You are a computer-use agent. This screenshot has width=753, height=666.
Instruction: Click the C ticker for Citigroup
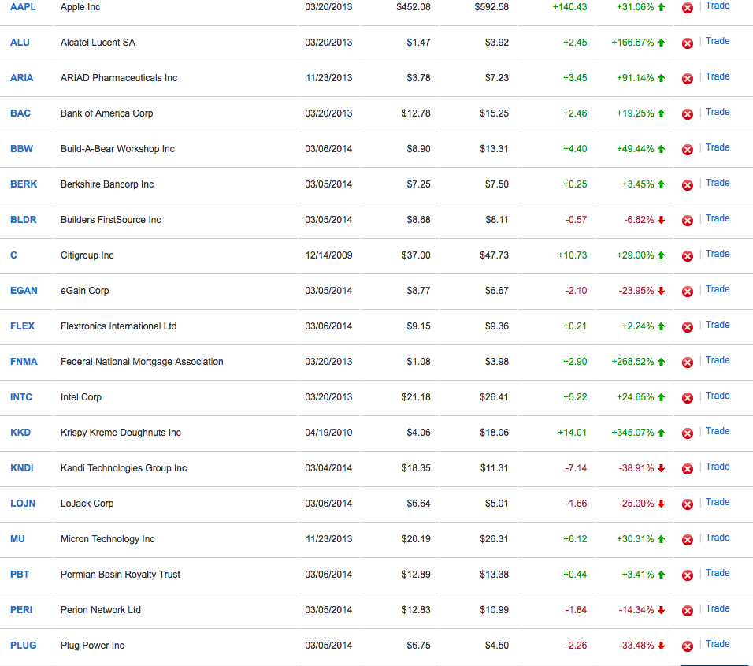[13, 255]
